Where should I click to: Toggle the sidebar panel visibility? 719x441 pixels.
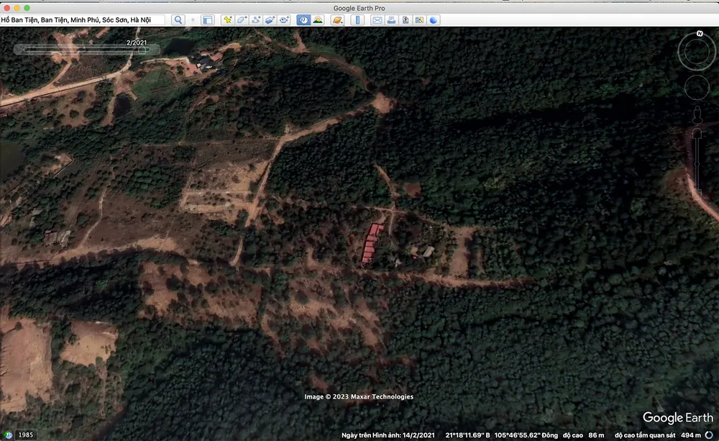coord(208,20)
